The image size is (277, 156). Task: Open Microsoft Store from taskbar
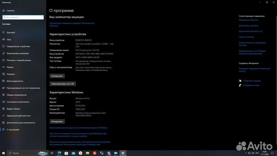[66, 153]
